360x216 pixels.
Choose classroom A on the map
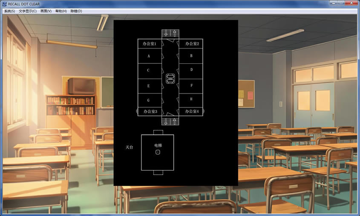[150, 56]
